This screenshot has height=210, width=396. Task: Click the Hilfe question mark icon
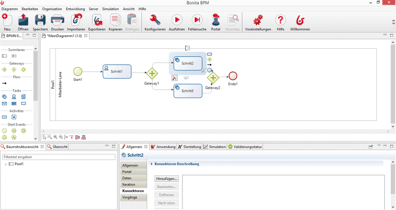coord(280,20)
